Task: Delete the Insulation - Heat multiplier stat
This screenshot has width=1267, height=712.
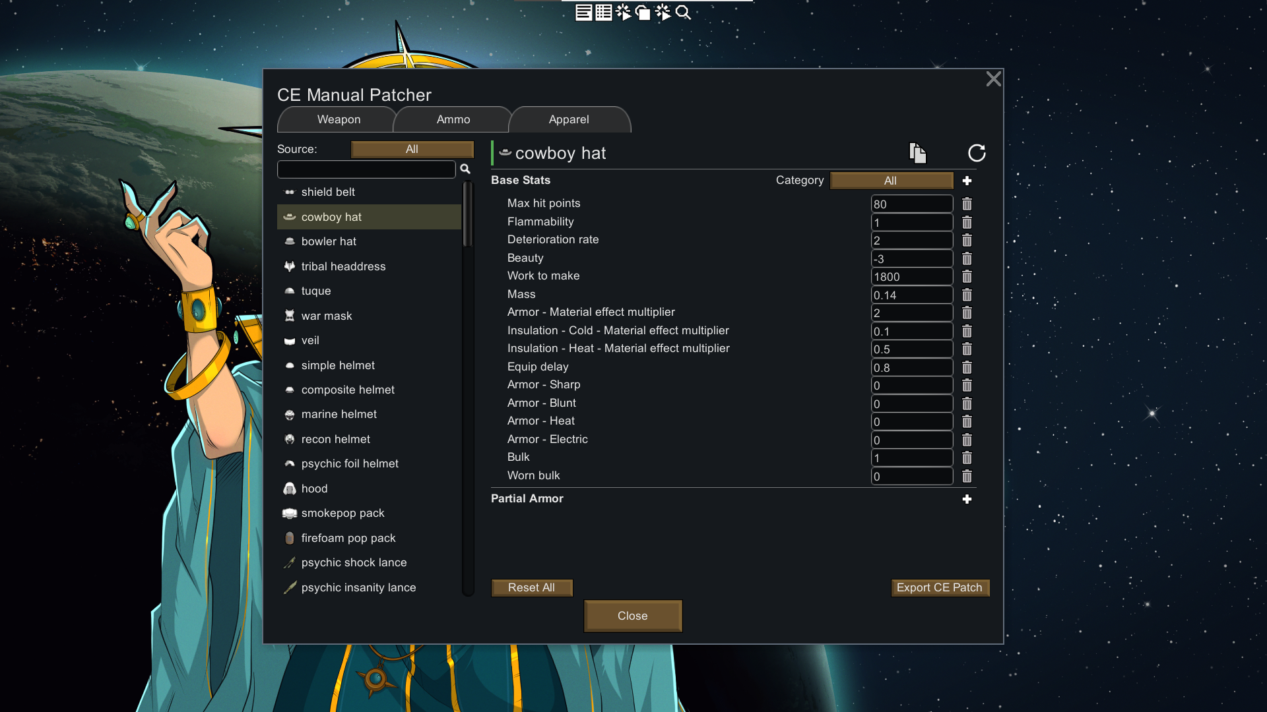Action: (x=967, y=349)
